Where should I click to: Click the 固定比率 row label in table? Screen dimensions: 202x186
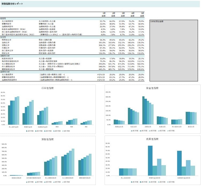tap(6, 53)
